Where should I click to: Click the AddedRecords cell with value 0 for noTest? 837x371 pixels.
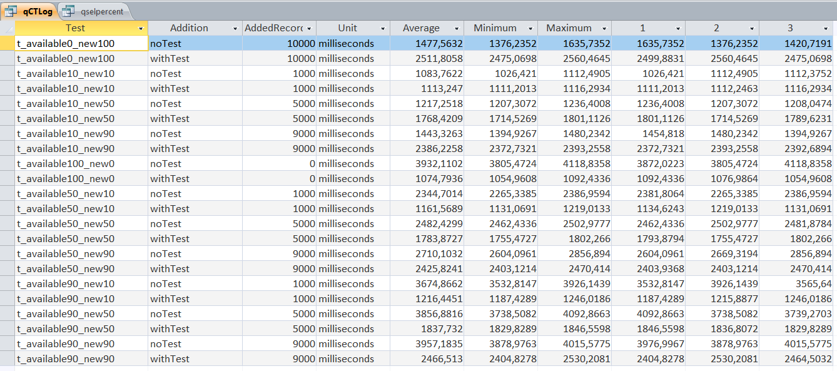279,163
